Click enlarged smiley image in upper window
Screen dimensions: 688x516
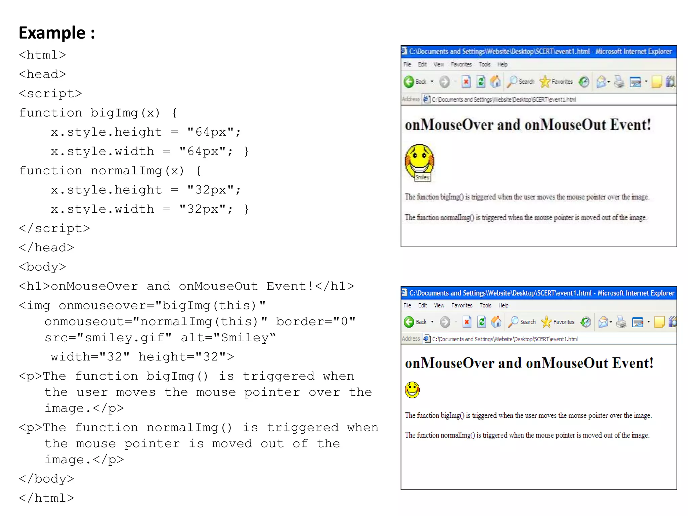419,162
